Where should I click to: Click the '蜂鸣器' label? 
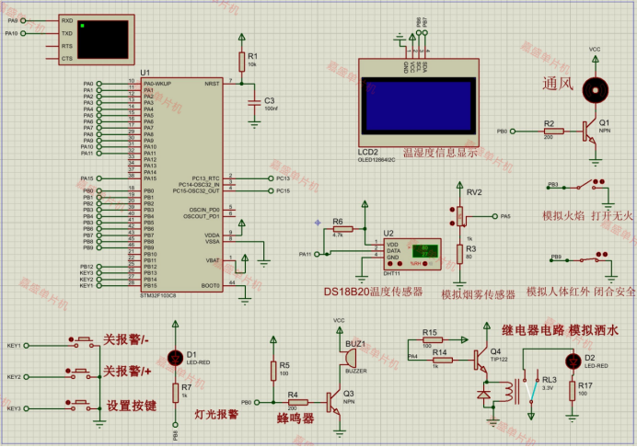(295, 418)
